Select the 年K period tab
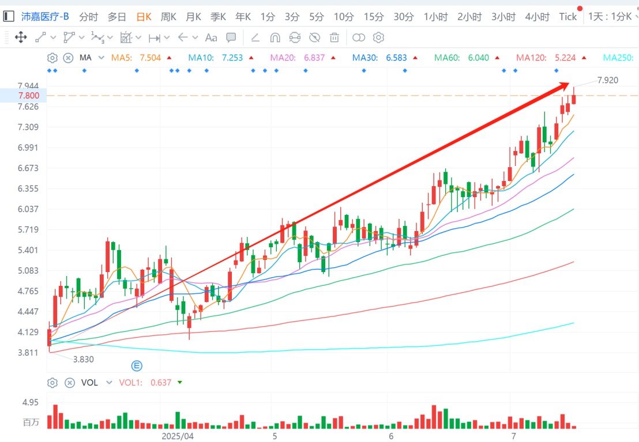Screen dimensions: 639x442 pos(243,17)
